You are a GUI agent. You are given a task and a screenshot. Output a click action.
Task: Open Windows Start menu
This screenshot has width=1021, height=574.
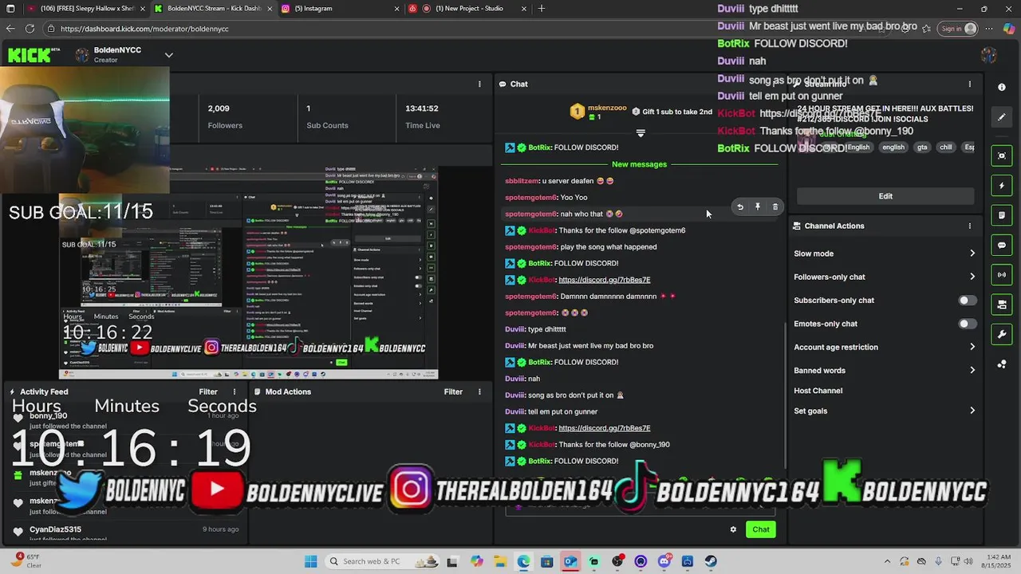(x=311, y=561)
